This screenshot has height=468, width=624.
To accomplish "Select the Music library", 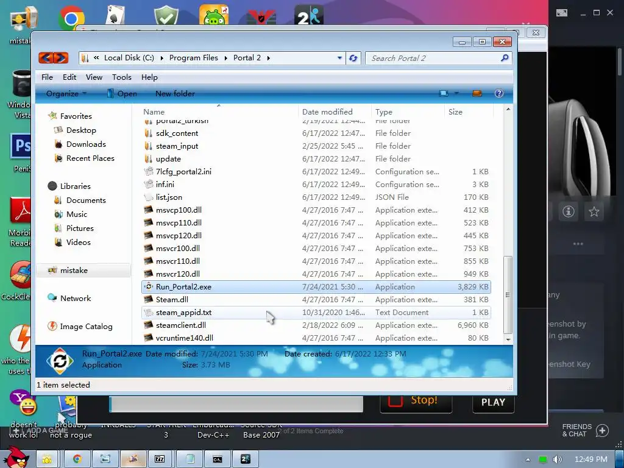I will coord(76,214).
